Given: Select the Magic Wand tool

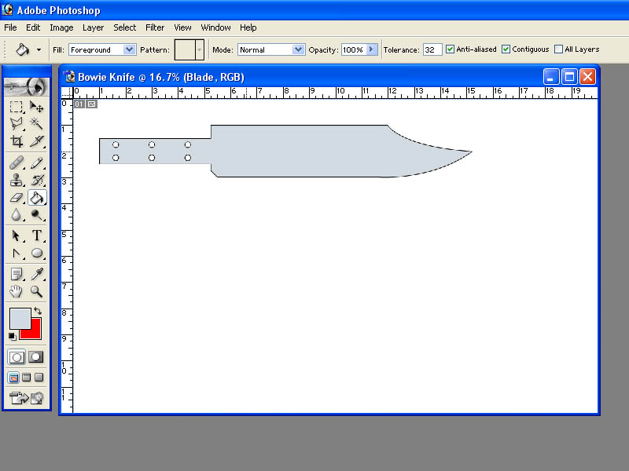Looking at the screenshot, I should tap(36, 124).
